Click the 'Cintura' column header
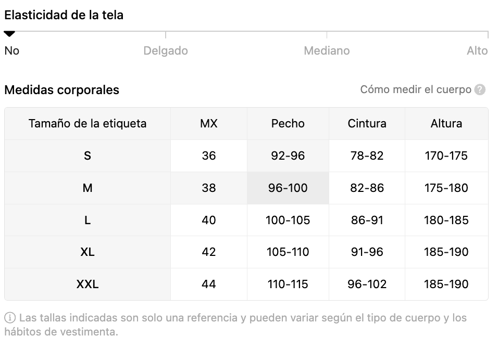Image resolution: width=498 pixels, height=362 pixels. coord(367,124)
